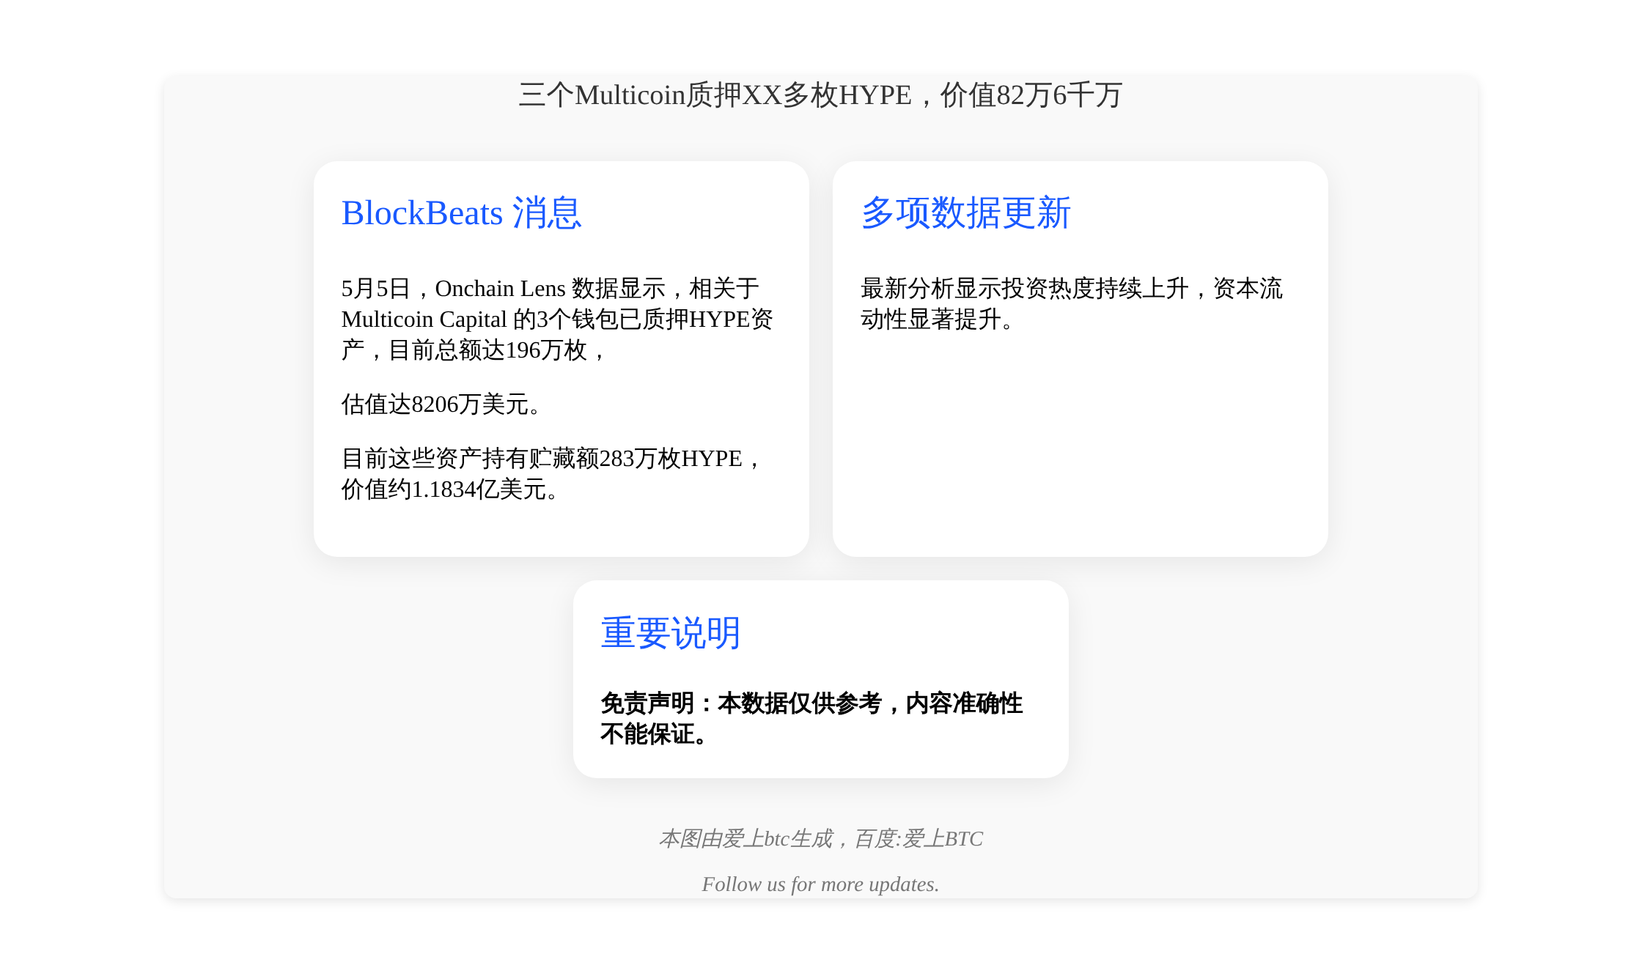The height and width of the screenshot is (976, 1642).
Task: Click the text starting '最新分析显示投资热度'
Action: [x=1072, y=304]
